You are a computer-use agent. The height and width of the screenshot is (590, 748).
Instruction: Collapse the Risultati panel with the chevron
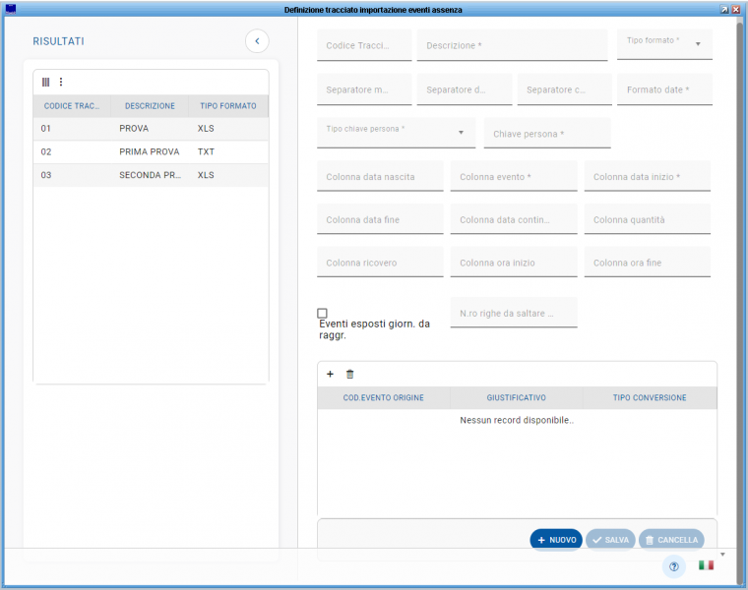tap(257, 40)
